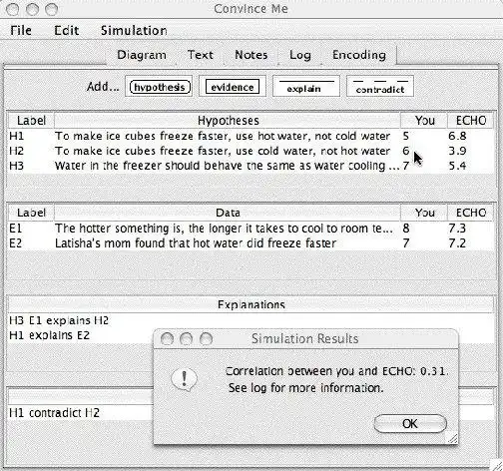Click the Data column header
The height and width of the screenshot is (471, 503).
[228, 213]
